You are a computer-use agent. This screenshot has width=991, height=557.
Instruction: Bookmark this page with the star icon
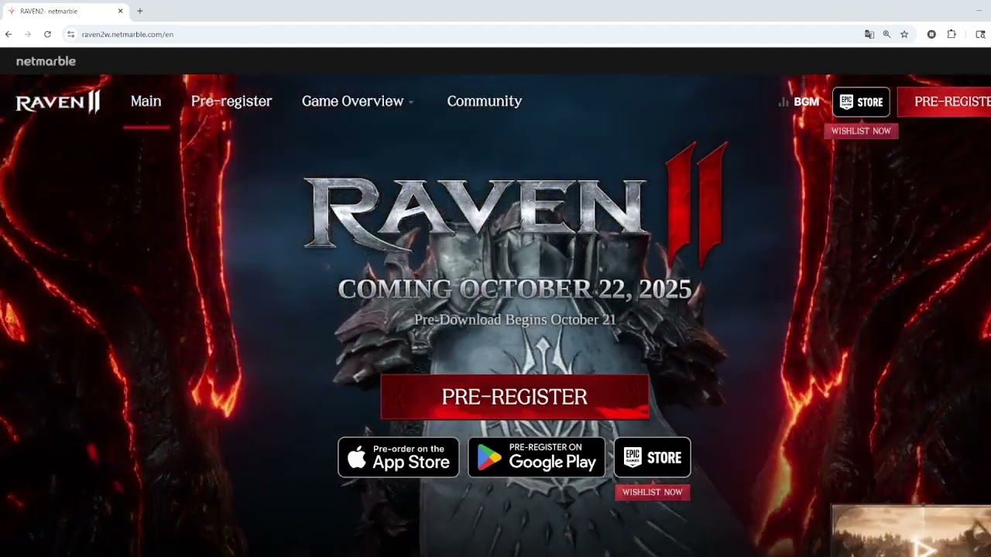click(904, 34)
